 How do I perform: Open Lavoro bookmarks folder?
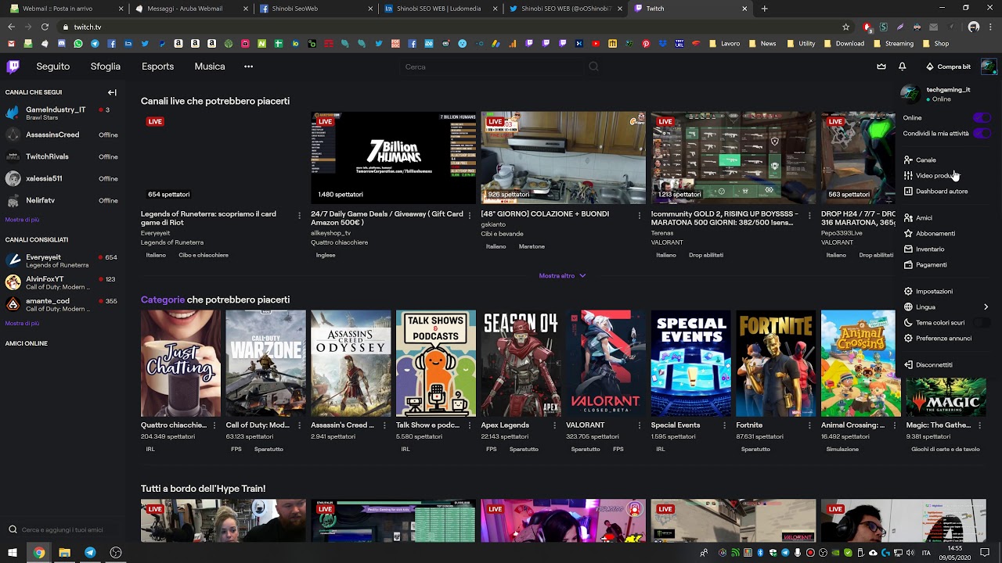[x=724, y=44]
